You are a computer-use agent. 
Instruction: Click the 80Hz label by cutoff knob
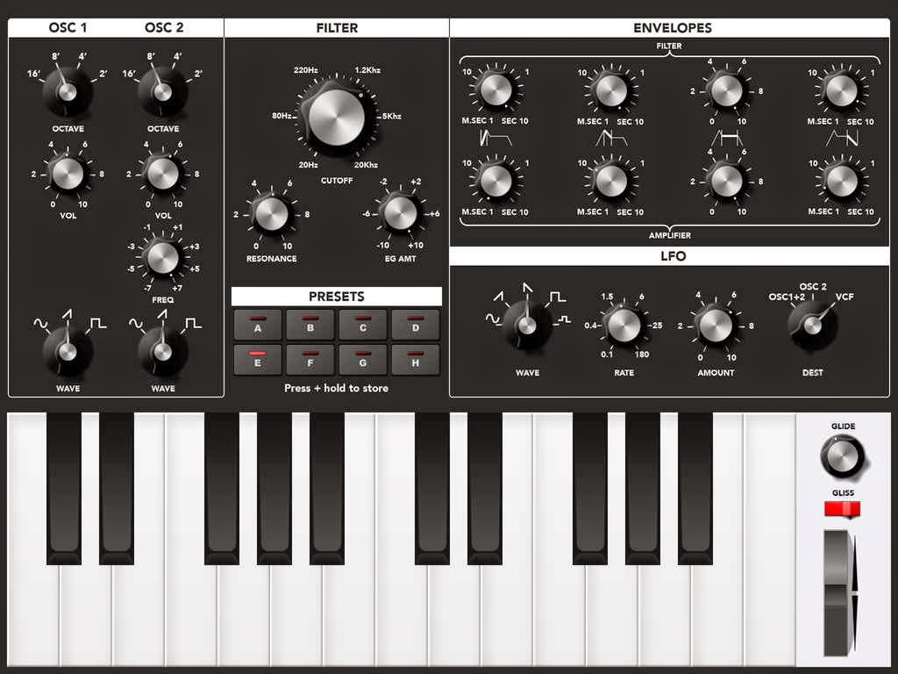coord(282,116)
